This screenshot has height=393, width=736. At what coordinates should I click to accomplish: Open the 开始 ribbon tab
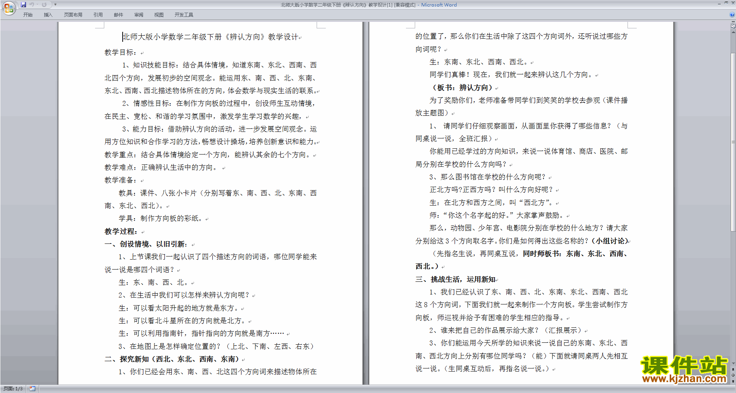pyautogui.click(x=28, y=15)
